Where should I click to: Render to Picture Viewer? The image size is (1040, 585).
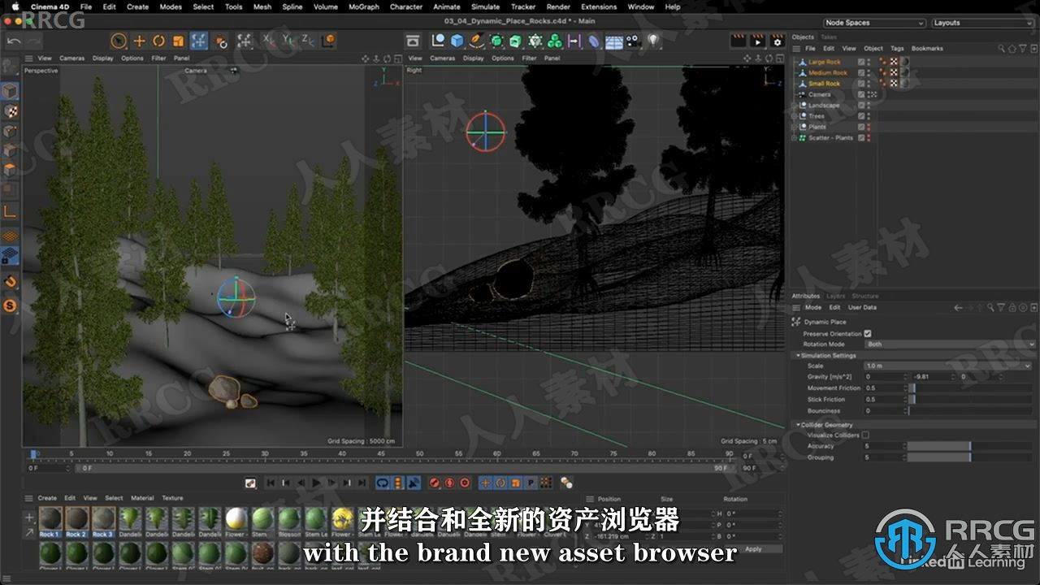point(757,41)
